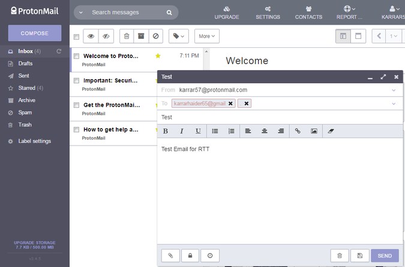This screenshot has width=405, height=267.
Task: Mark selected as unread with crossed-eye icon
Action: click(106, 37)
